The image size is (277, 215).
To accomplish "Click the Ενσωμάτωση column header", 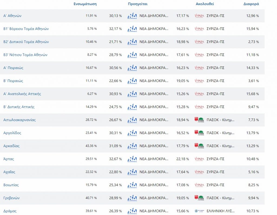I will [85, 4].
